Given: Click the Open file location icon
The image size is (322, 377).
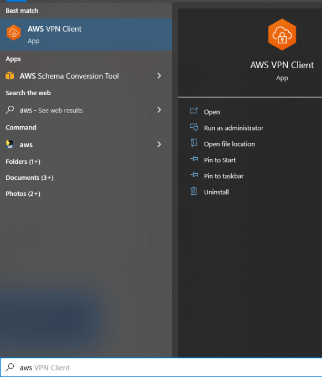Looking at the screenshot, I should (x=194, y=143).
